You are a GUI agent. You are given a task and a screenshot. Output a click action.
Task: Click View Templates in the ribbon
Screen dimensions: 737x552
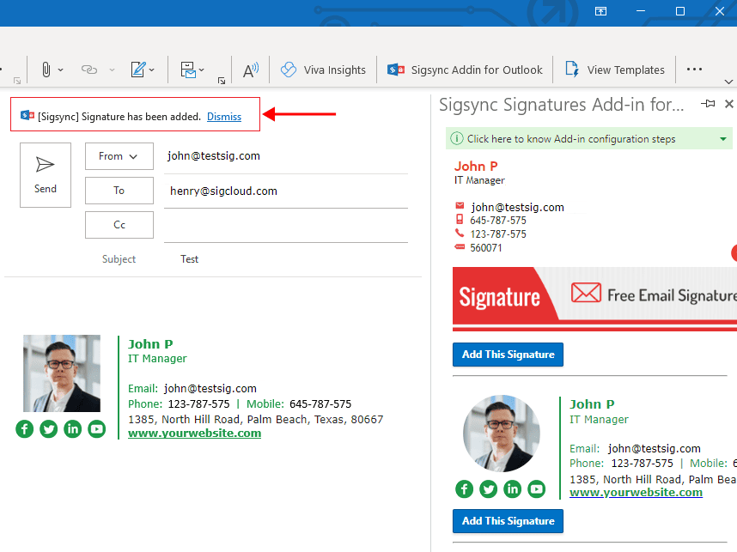[x=615, y=70]
